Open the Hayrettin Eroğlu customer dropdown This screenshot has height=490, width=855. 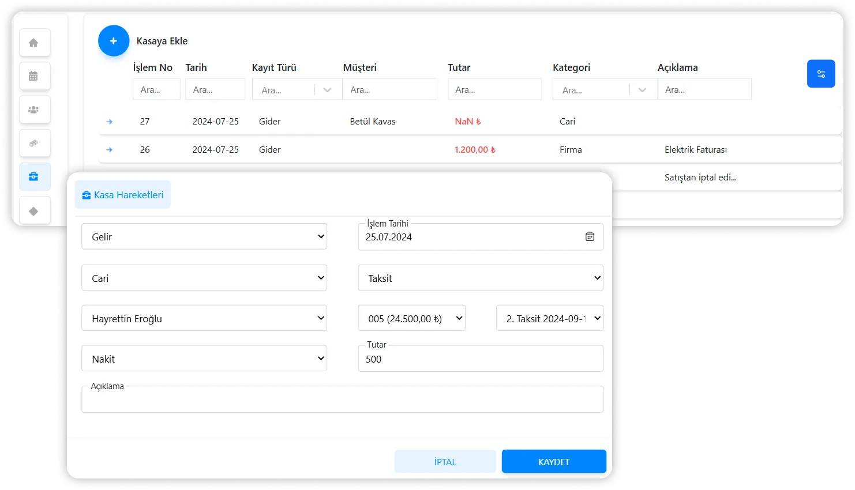pos(204,319)
